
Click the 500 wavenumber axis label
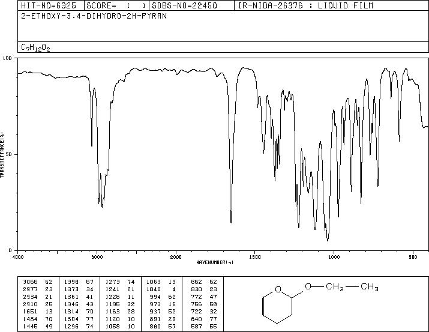[x=413, y=257]
